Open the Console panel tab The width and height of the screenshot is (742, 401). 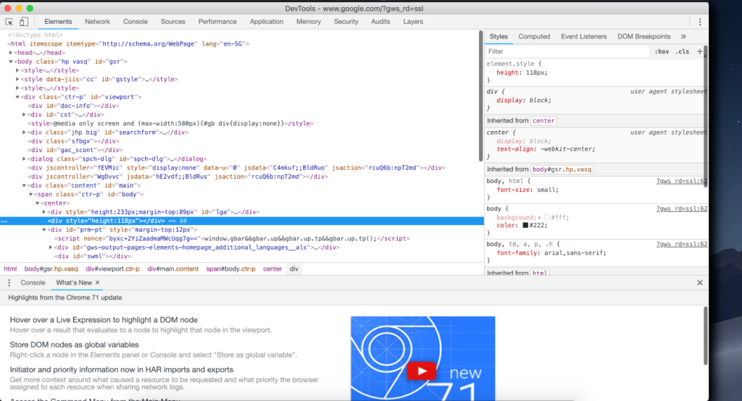pos(136,22)
